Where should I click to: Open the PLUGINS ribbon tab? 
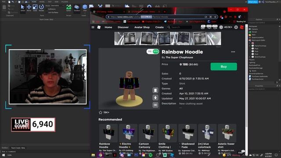65,2
